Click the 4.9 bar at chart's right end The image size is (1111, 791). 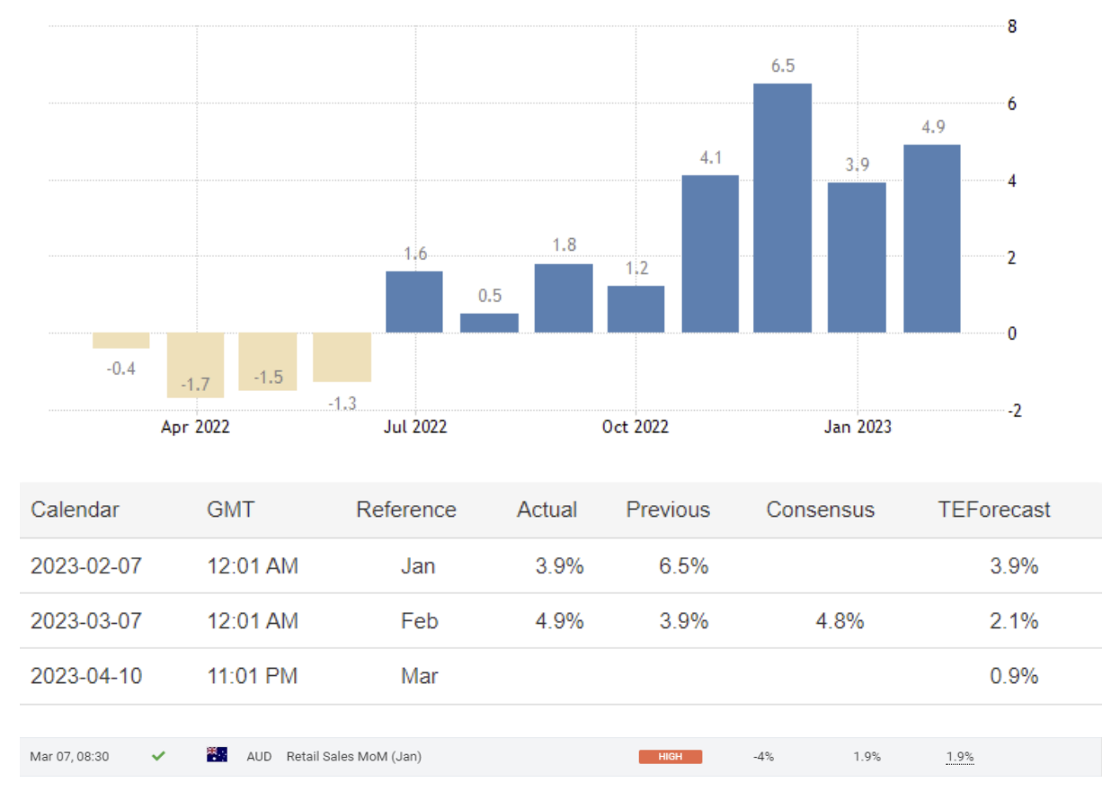pyautogui.click(x=931, y=238)
